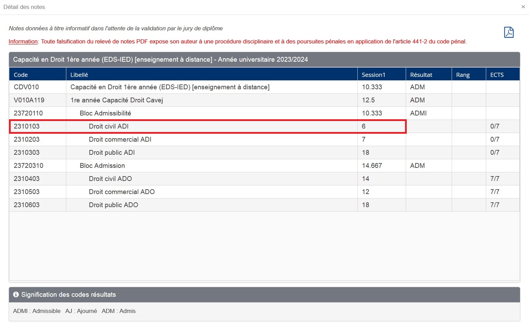Click the Libellé column header
The width and height of the screenshot is (529, 324).
coord(79,75)
